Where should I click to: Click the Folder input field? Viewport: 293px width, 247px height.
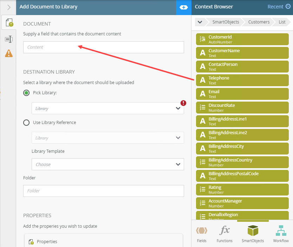point(103,191)
